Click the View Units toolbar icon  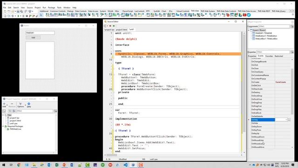tap(5, 16)
